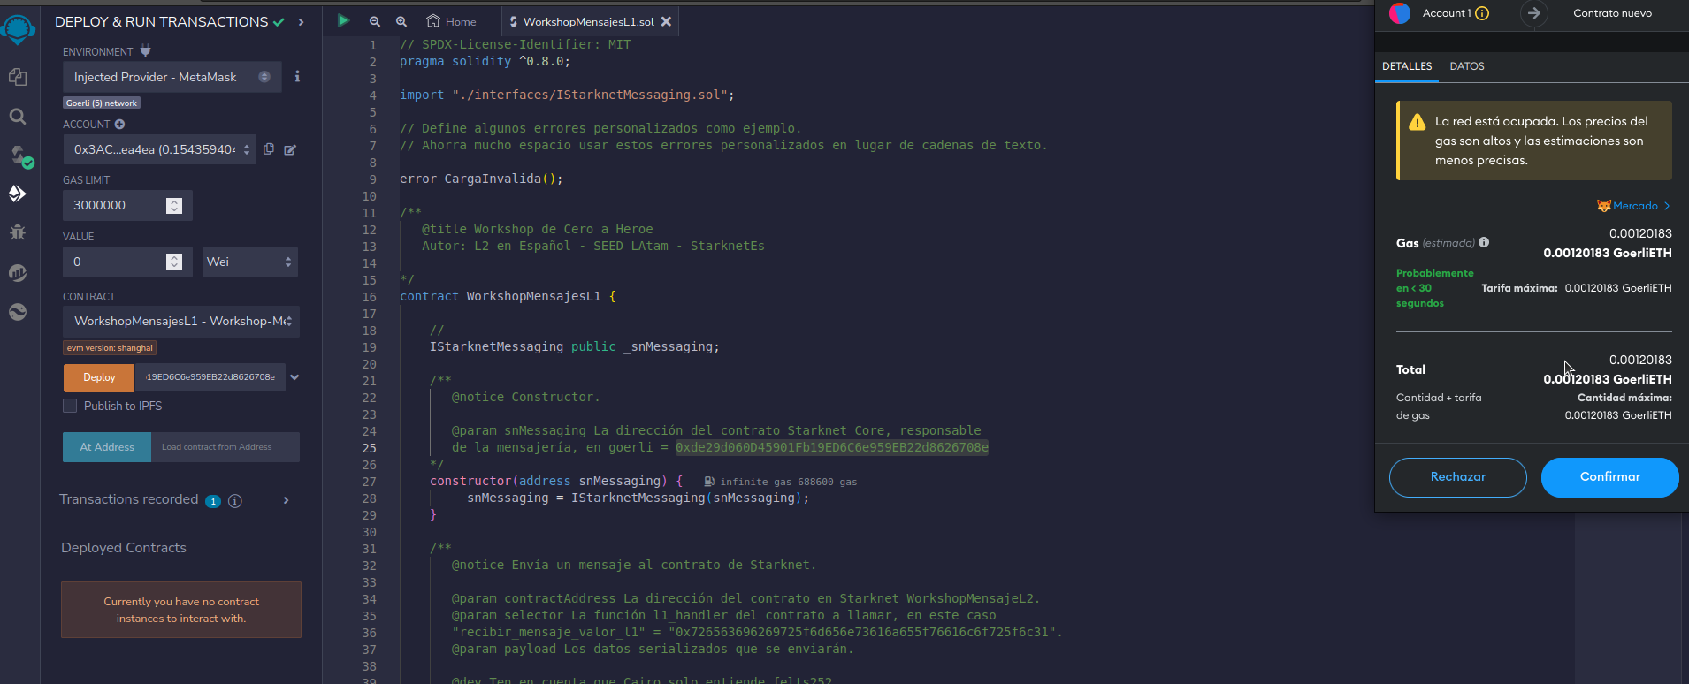Image resolution: width=1689 pixels, height=684 pixels.
Task: Open the Solidity static analysis sidebar icon
Action: [18, 272]
